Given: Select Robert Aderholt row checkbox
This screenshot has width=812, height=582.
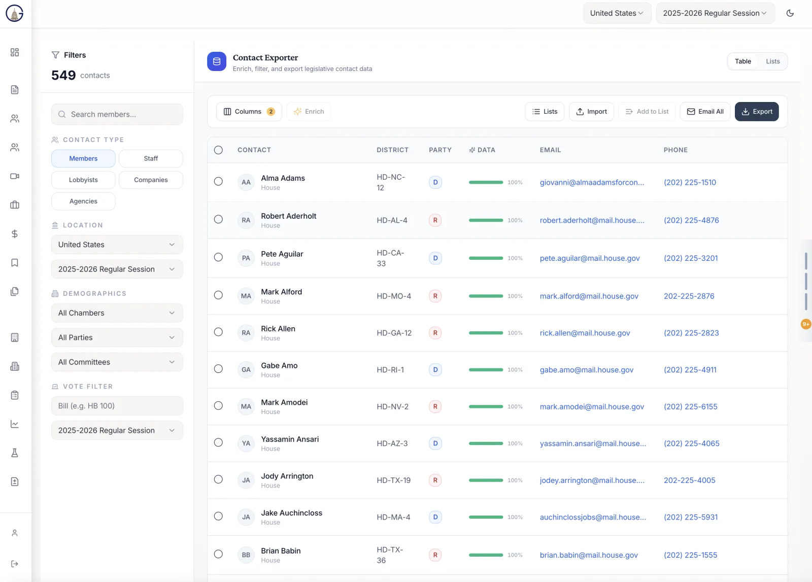Looking at the screenshot, I should 218,219.
